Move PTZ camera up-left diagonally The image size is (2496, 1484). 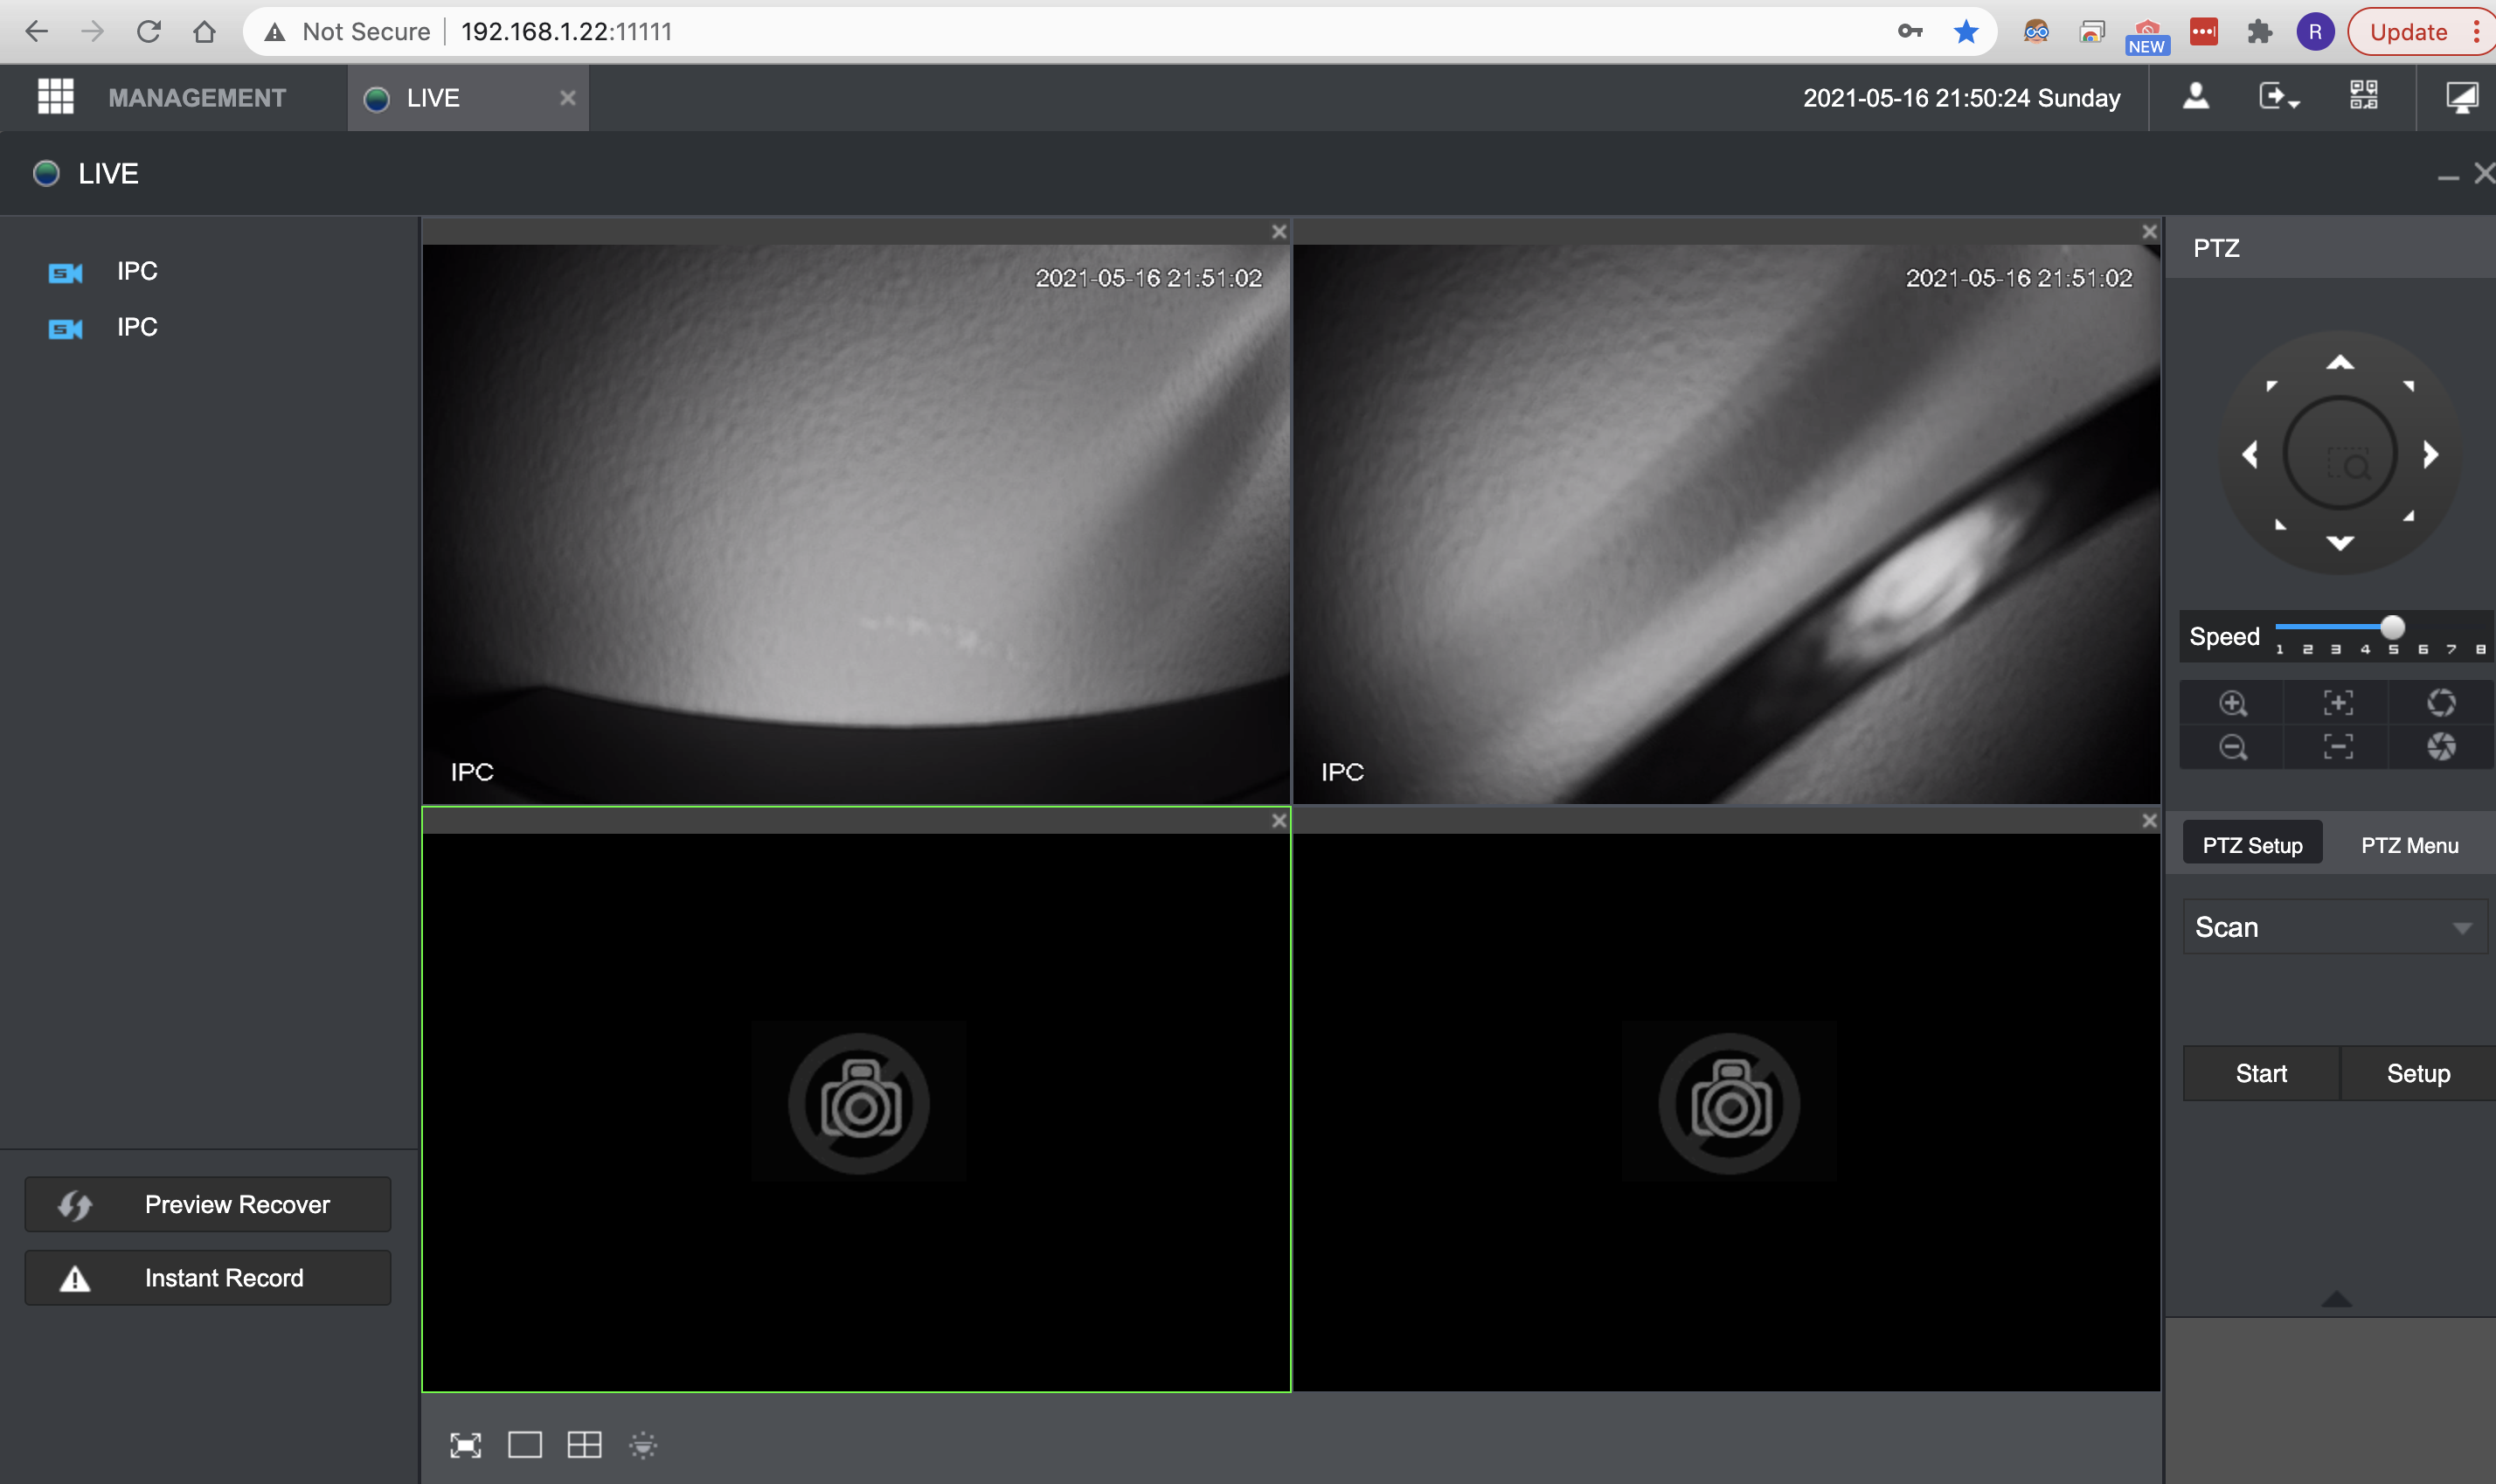click(2271, 386)
